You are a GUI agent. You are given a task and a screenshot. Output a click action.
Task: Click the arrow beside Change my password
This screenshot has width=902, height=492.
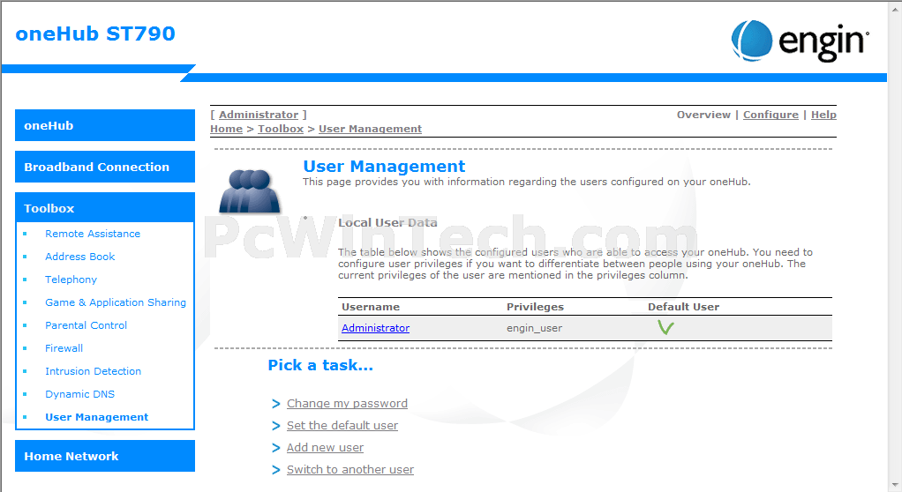click(x=276, y=404)
